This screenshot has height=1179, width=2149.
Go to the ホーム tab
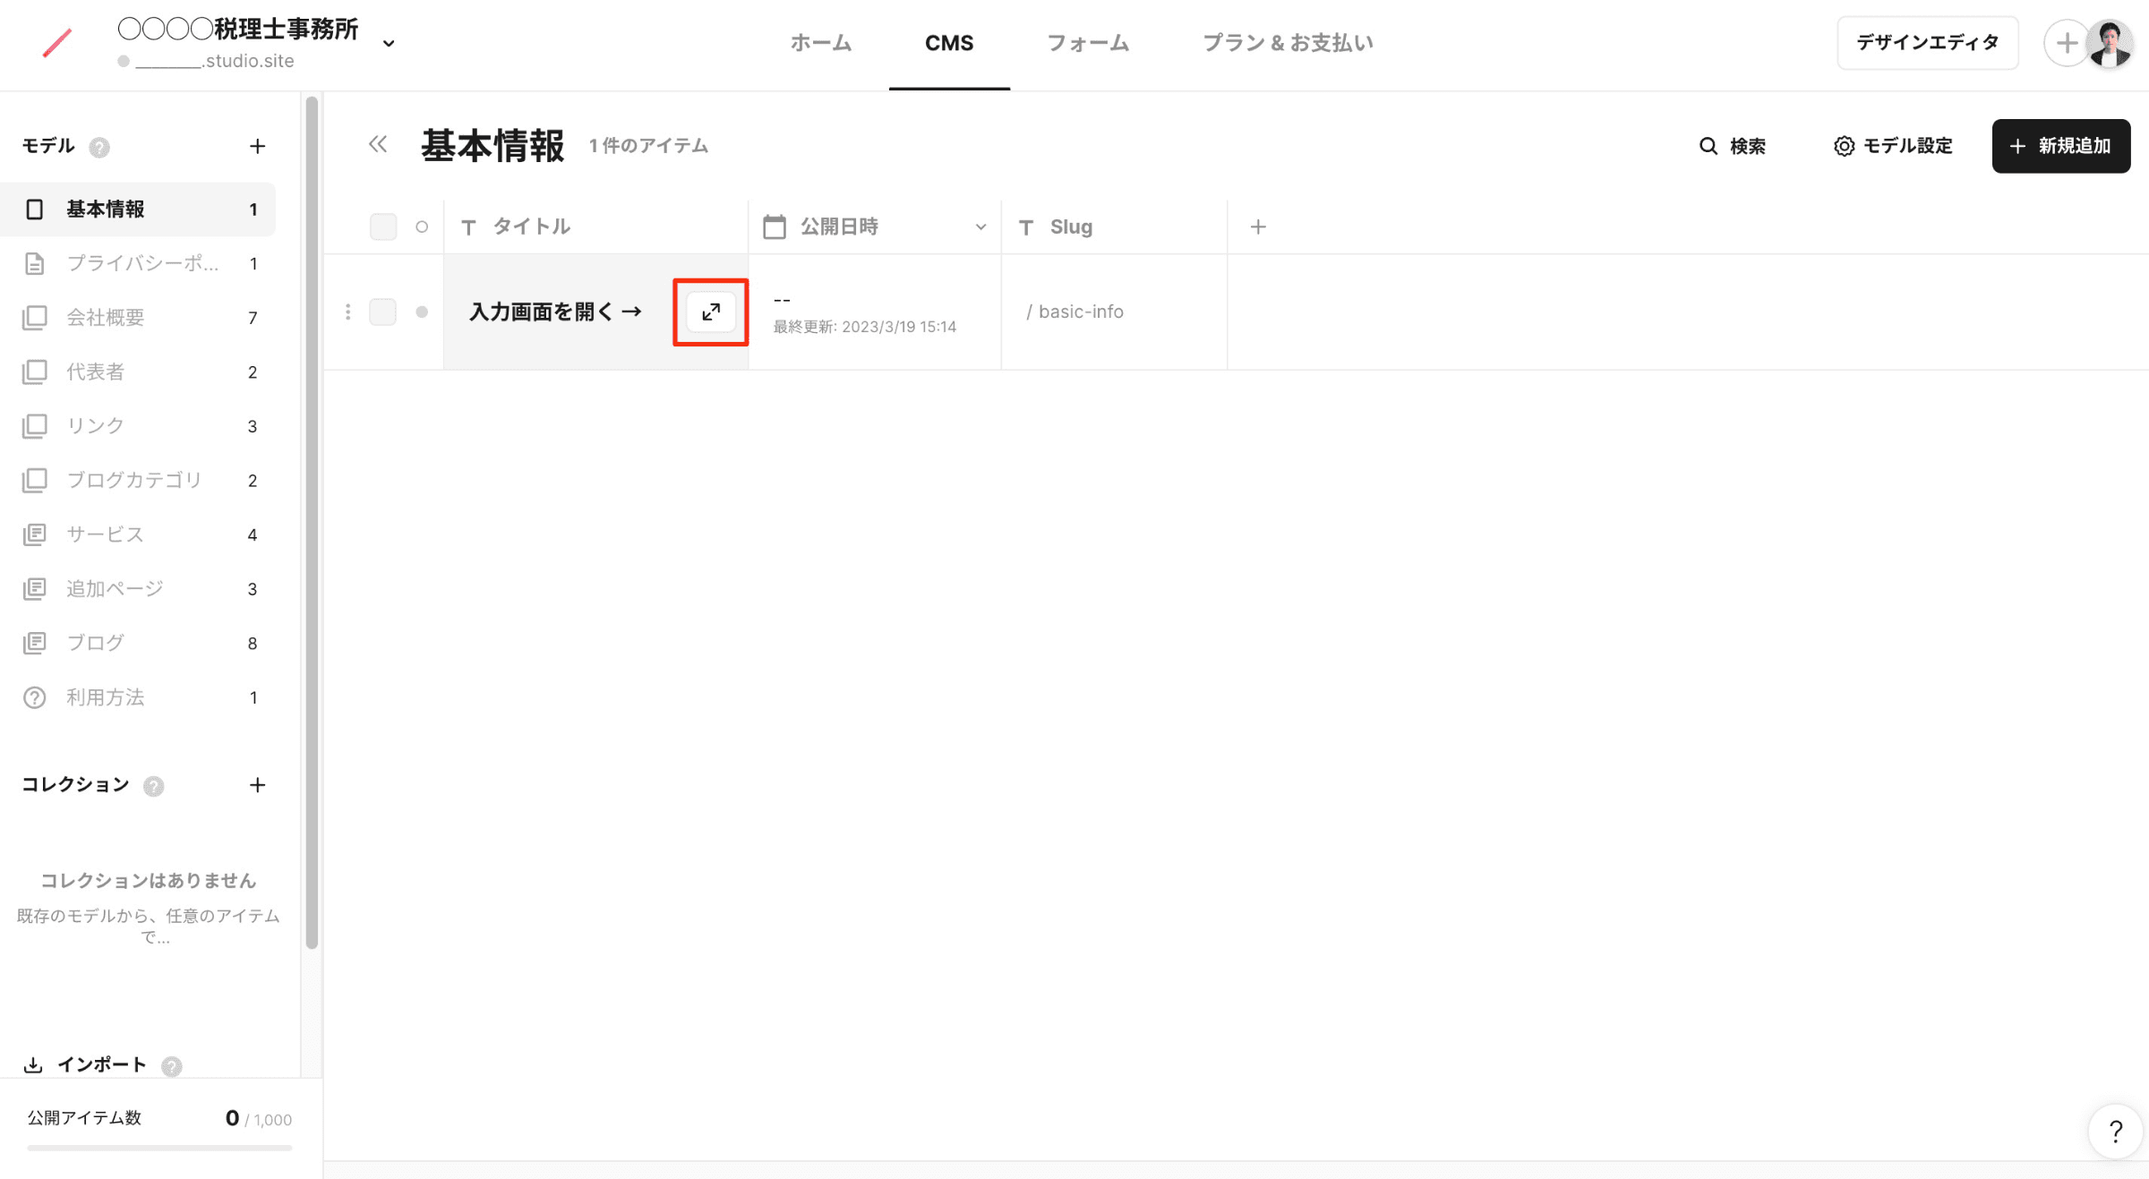point(820,43)
